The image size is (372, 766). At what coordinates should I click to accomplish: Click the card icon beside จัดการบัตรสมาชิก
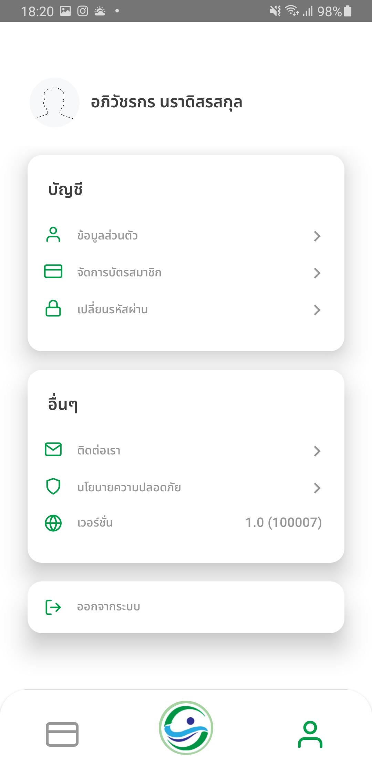(53, 272)
